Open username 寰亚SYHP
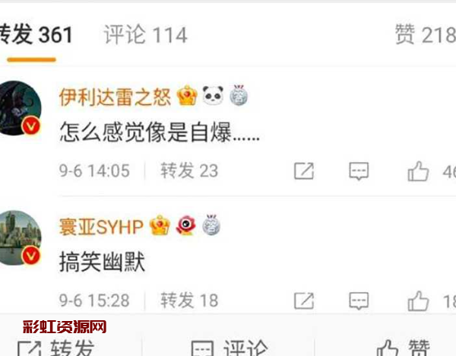 (x=101, y=227)
